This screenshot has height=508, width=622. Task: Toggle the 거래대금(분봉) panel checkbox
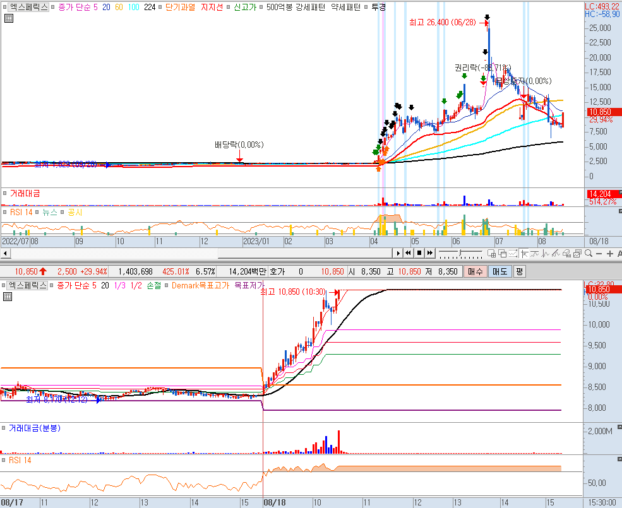pos(4,428)
